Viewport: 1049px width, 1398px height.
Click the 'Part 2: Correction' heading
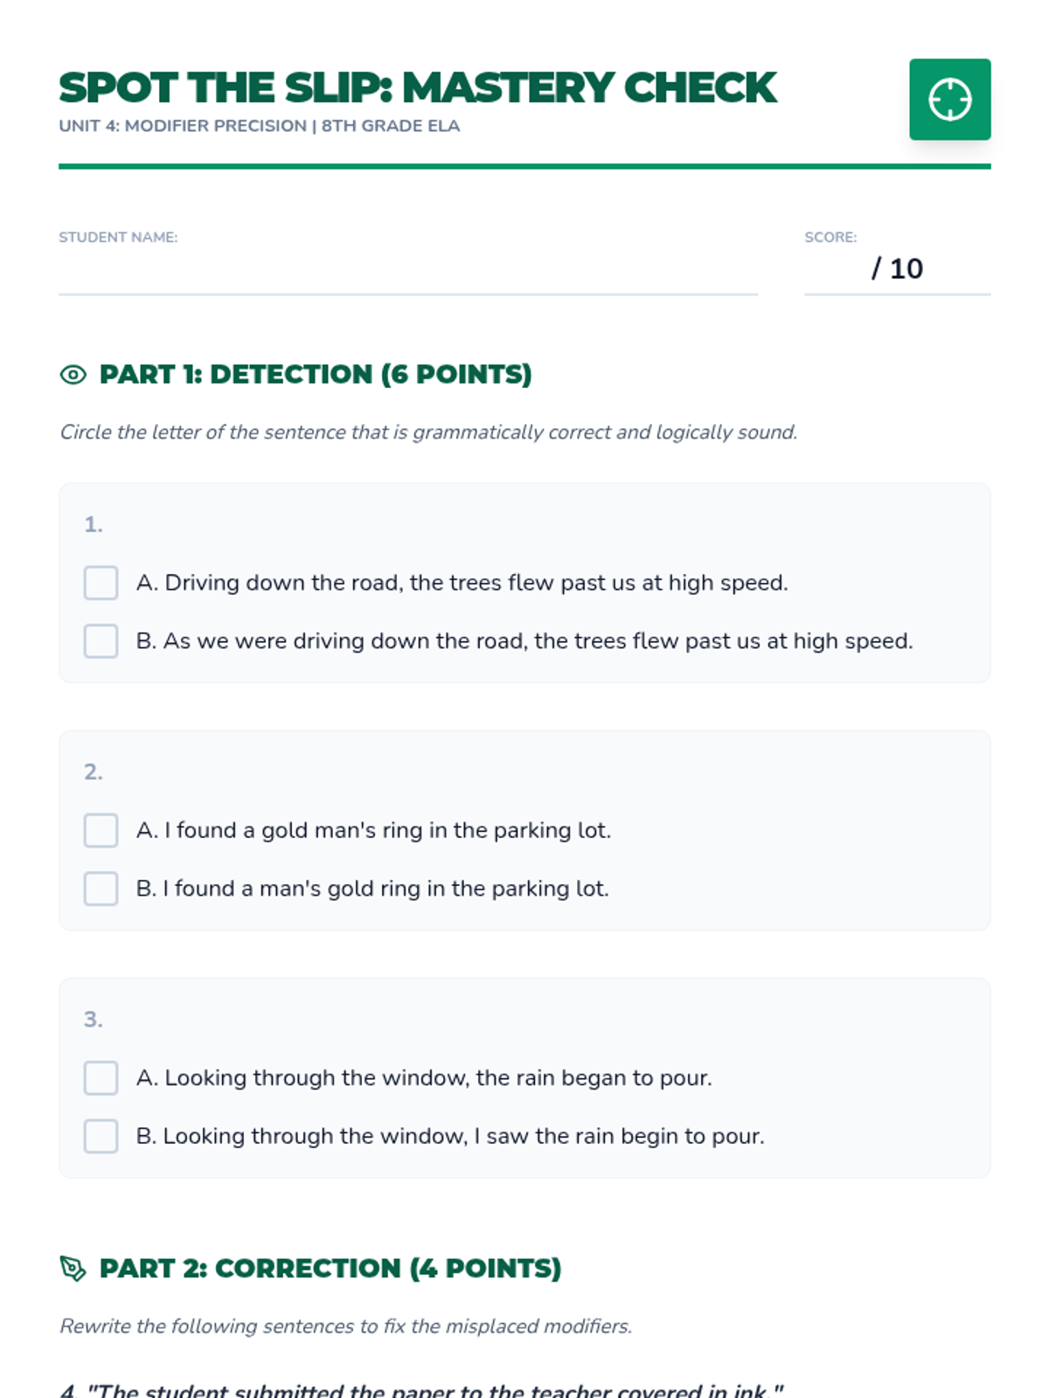point(330,1269)
